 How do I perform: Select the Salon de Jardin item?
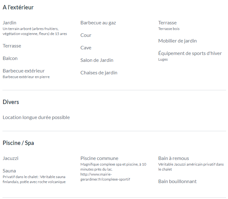[97, 60]
